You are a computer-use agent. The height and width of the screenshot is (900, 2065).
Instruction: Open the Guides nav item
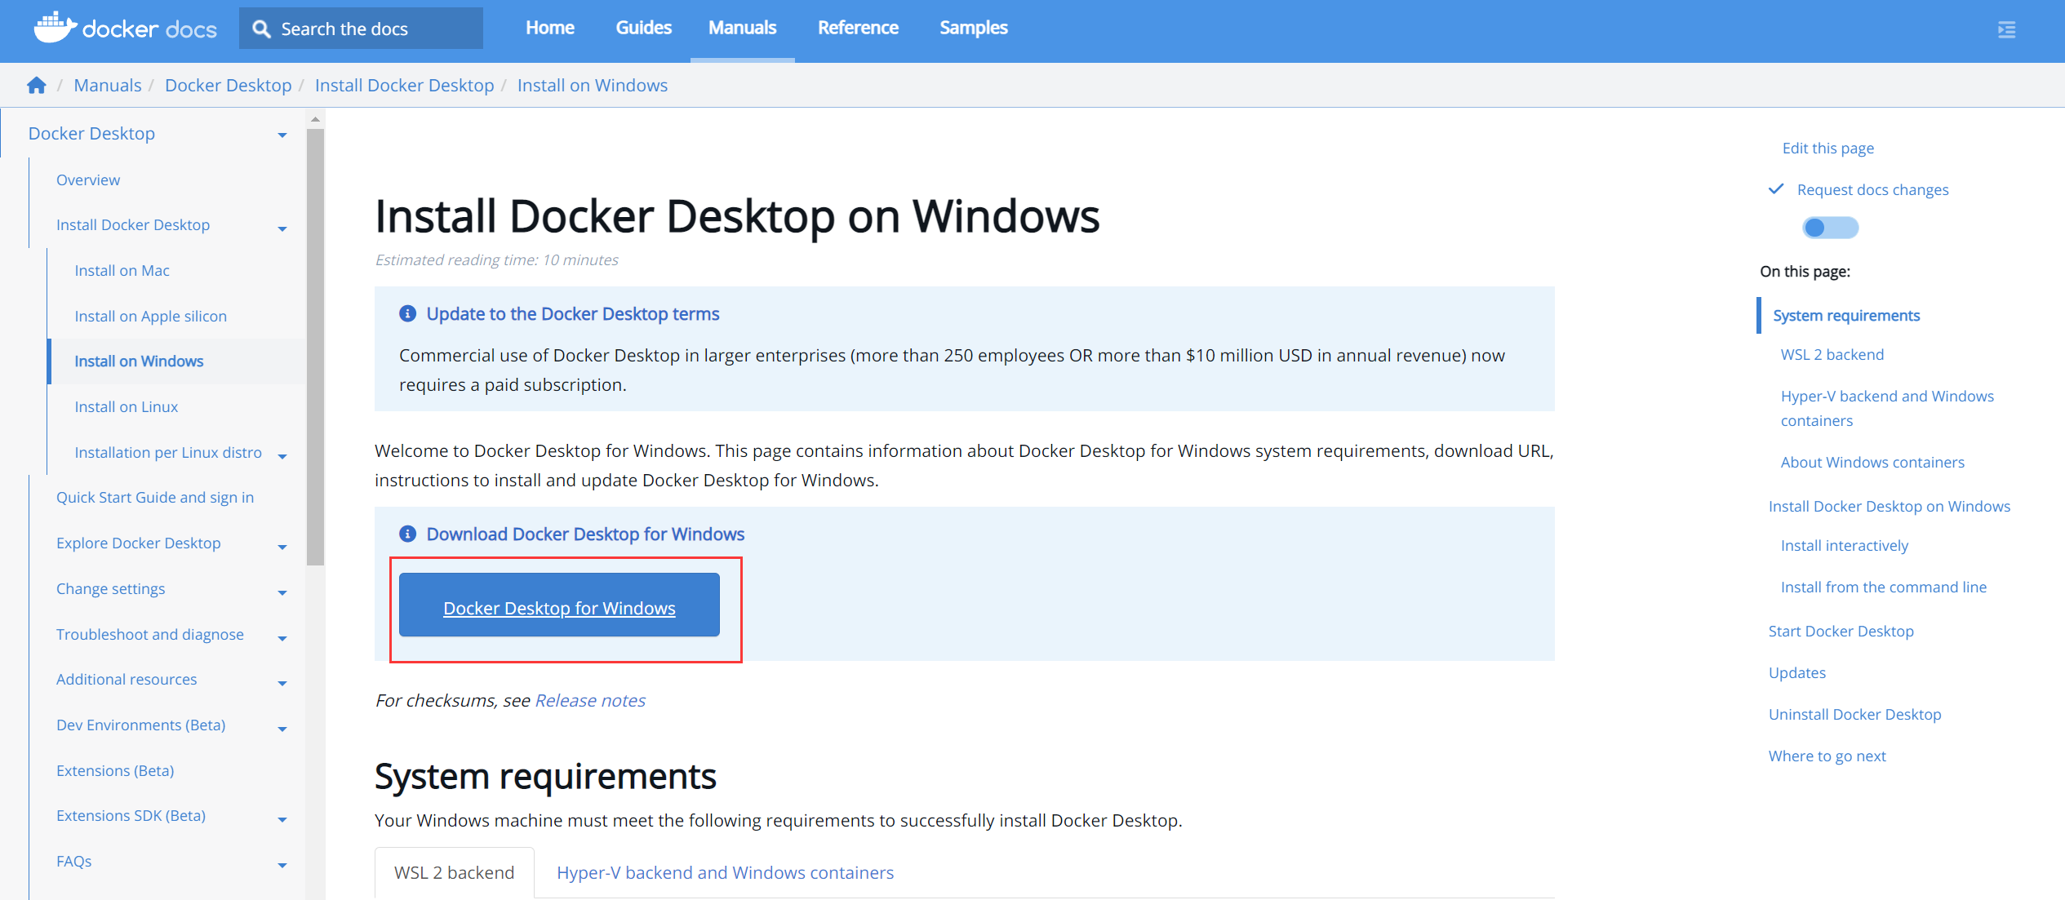tap(644, 28)
